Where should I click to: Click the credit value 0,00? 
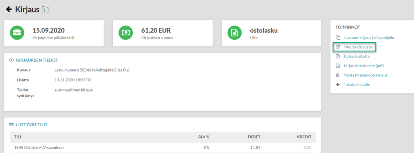click(x=307, y=147)
